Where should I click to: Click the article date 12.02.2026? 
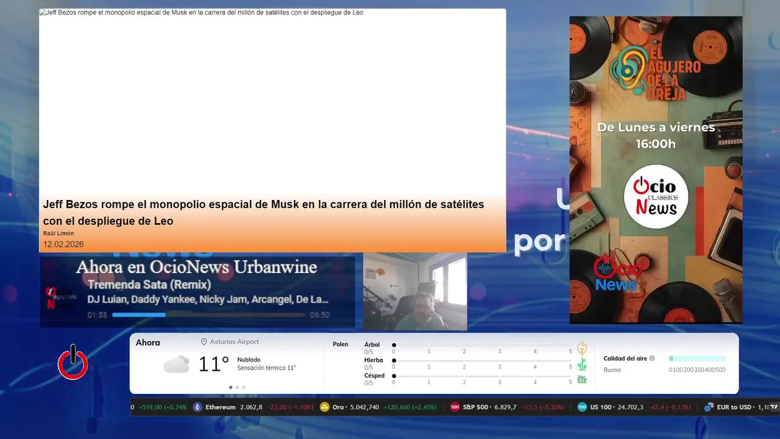pos(63,244)
